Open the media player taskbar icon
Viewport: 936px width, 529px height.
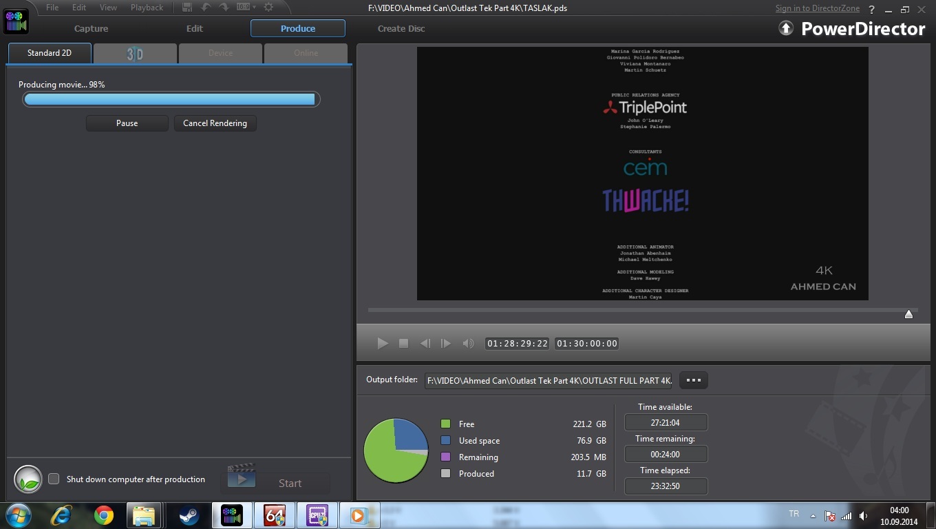359,515
